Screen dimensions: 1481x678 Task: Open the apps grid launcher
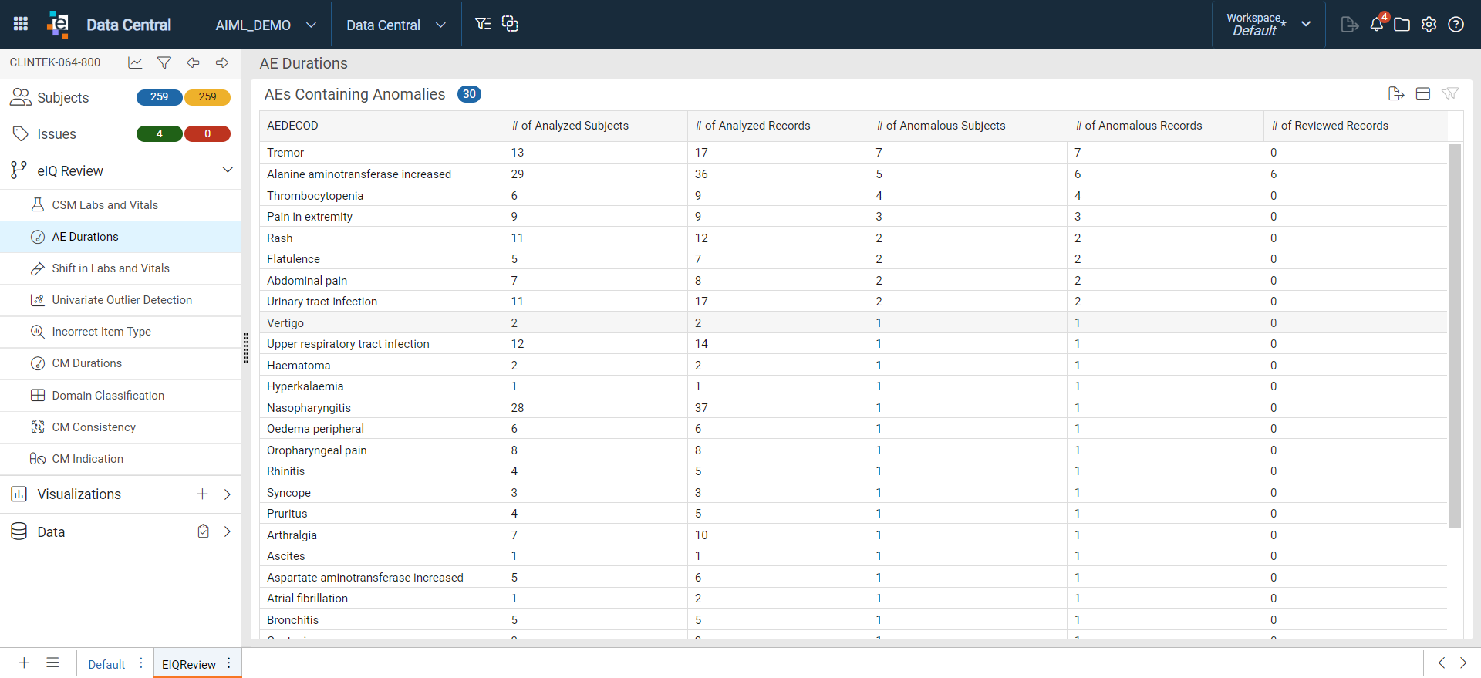coord(21,24)
